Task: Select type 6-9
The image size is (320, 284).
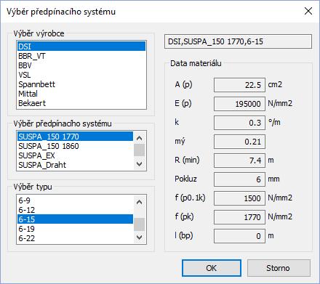Action: pyautogui.click(x=75, y=200)
